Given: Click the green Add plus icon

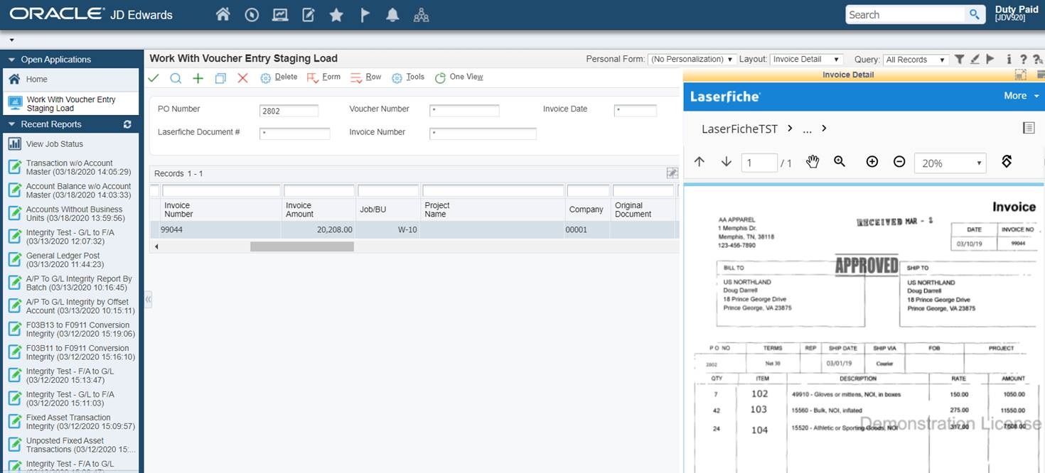Looking at the screenshot, I should (x=198, y=77).
